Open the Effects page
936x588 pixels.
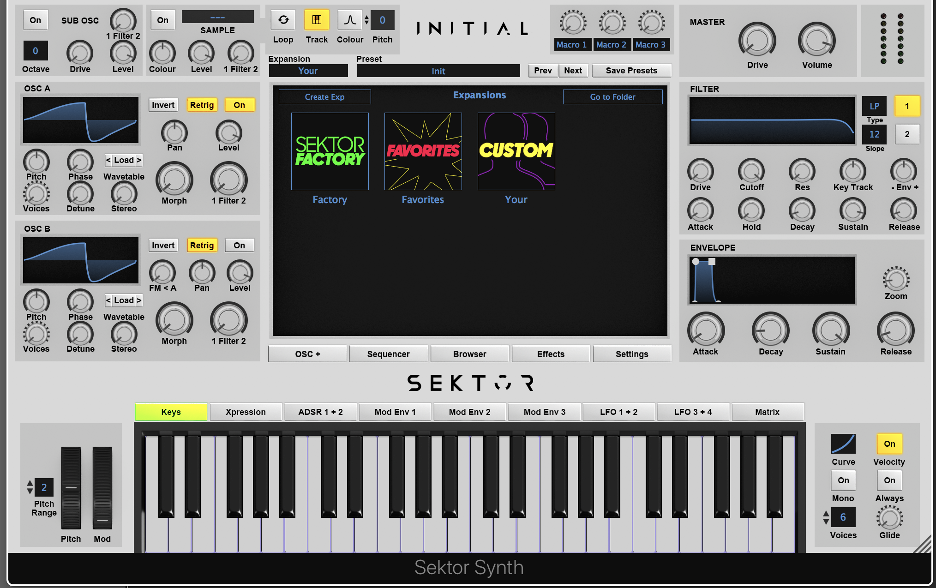(x=551, y=354)
